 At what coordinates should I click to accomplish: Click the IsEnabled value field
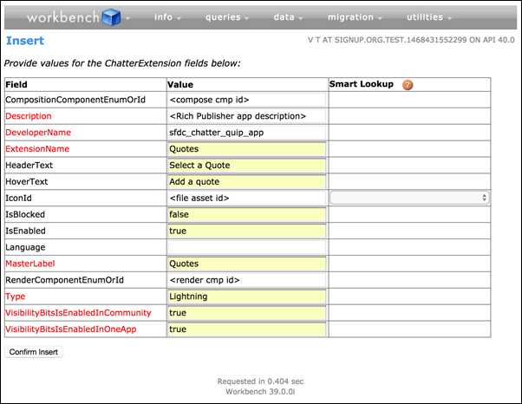coord(247,231)
